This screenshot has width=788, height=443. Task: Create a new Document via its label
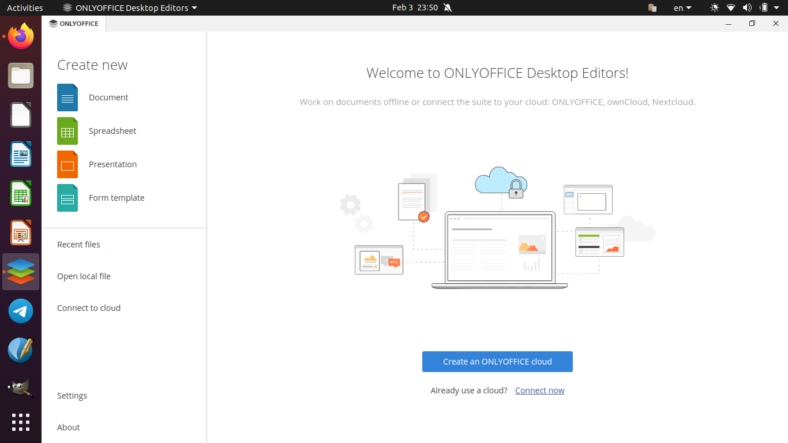(108, 97)
